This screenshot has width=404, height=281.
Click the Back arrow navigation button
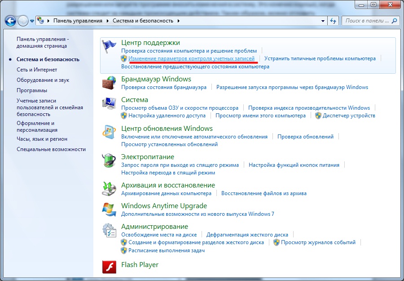coord(10,21)
